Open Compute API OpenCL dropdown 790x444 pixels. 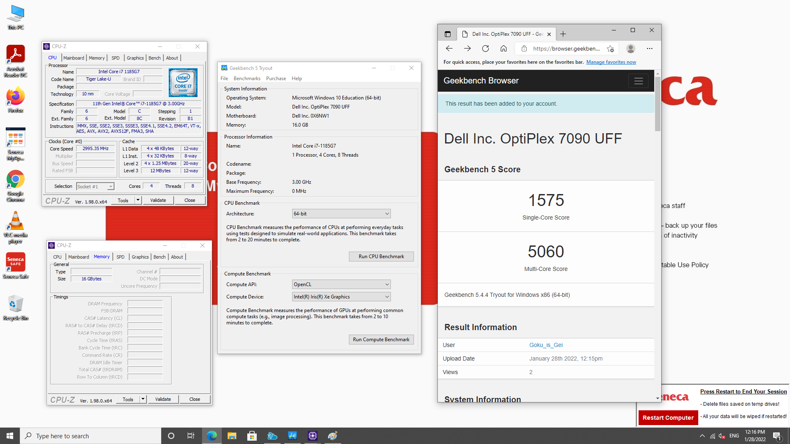[341, 284]
